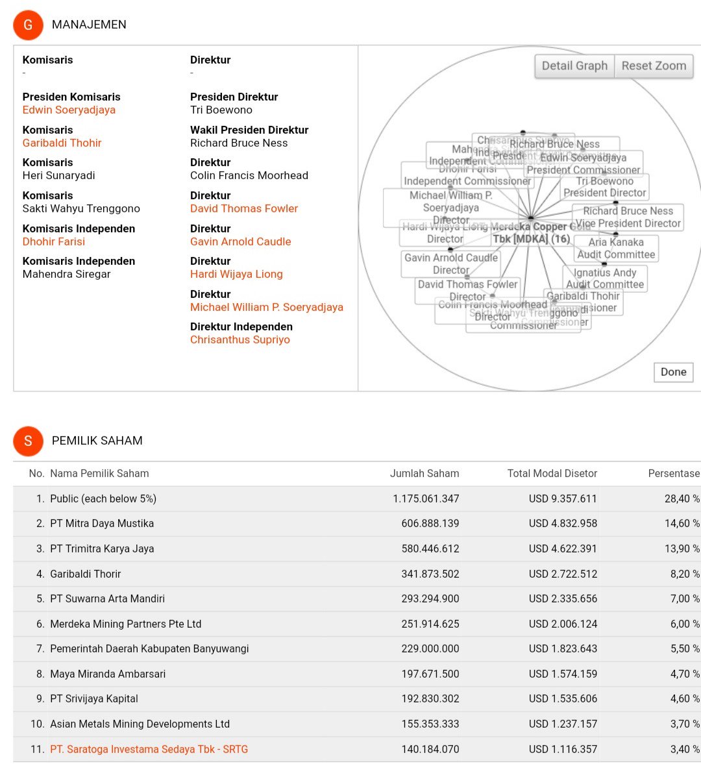Open Edwin Soeryadjaya's profile link
Viewport: 701px width, 777px height.
[x=69, y=110]
